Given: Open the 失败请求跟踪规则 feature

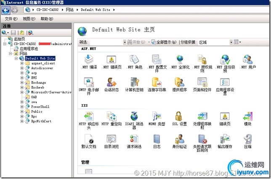Looking at the screenshot, I should pyautogui.click(x=202, y=143).
